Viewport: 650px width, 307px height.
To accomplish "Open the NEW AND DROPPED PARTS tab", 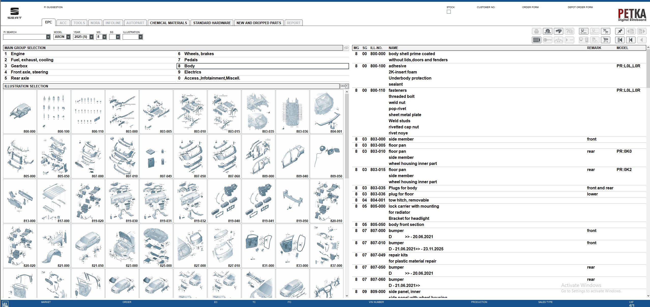I will (x=259, y=23).
